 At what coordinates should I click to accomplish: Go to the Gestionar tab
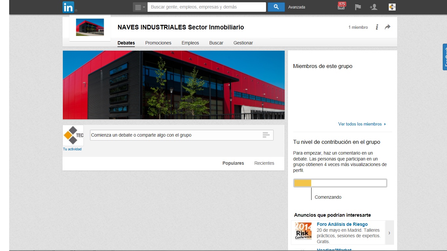click(x=243, y=43)
